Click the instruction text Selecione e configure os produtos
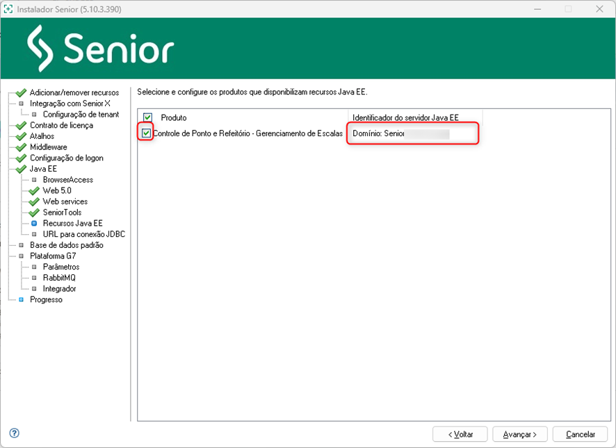Image resolution: width=616 pixels, height=448 pixels. click(x=252, y=92)
